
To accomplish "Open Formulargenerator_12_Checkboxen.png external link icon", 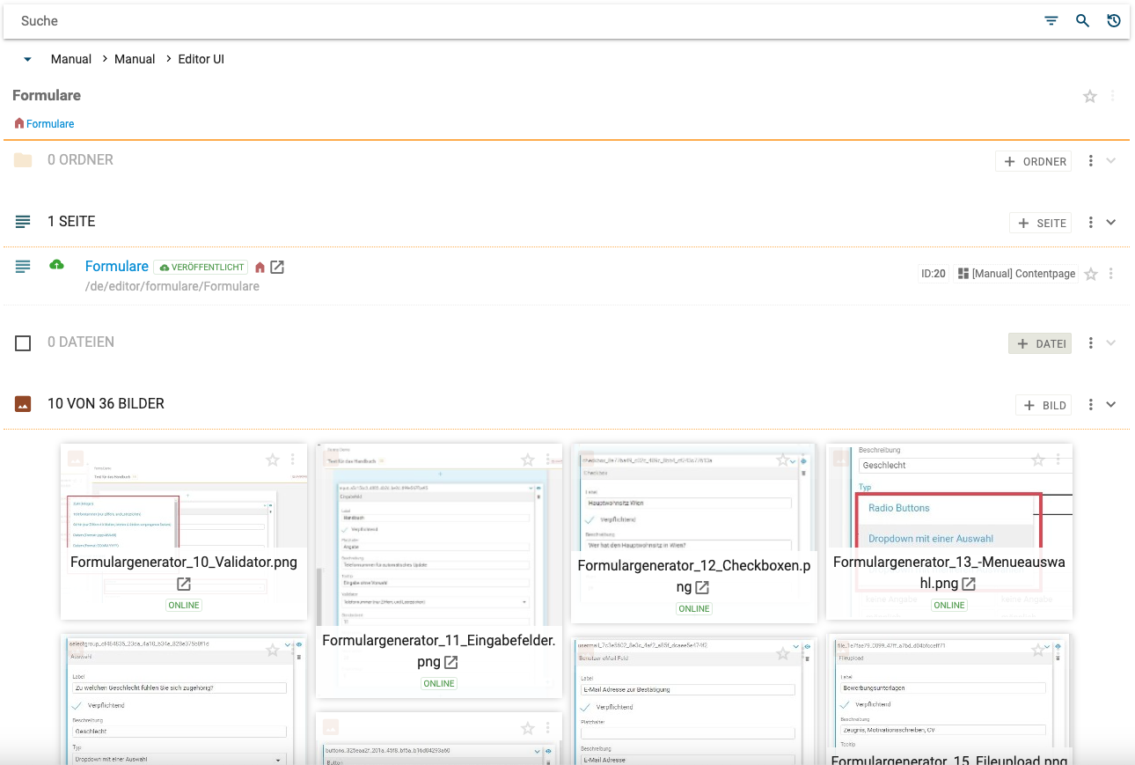I will click(x=702, y=587).
